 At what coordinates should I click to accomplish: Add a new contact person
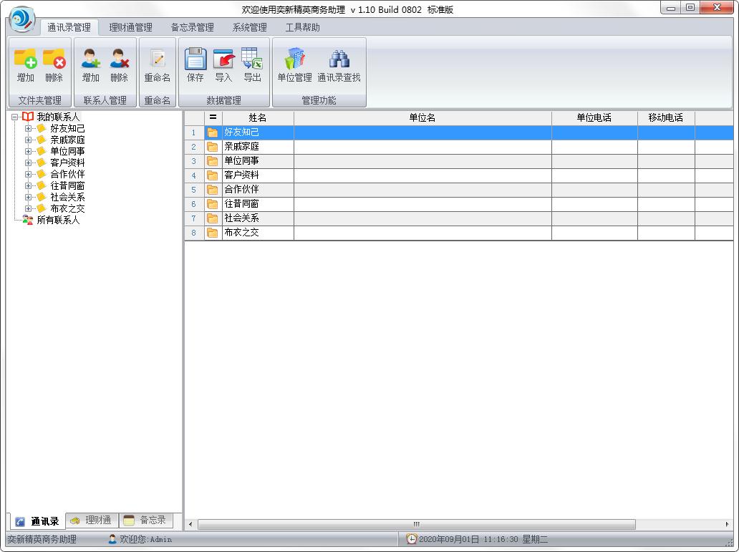tap(91, 59)
